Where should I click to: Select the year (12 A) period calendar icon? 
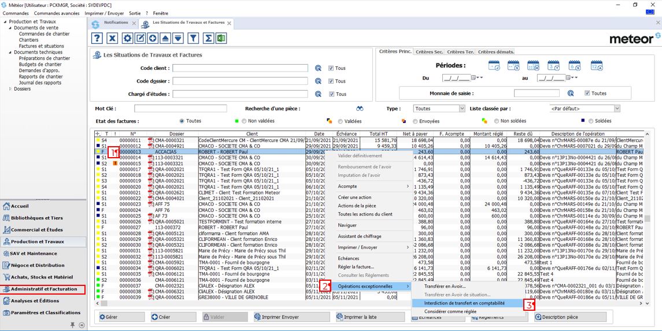[596, 65]
